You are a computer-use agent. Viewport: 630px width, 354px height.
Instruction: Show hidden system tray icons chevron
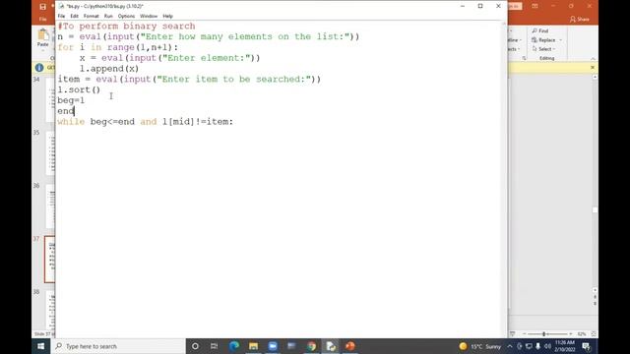pyautogui.click(x=510, y=346)
